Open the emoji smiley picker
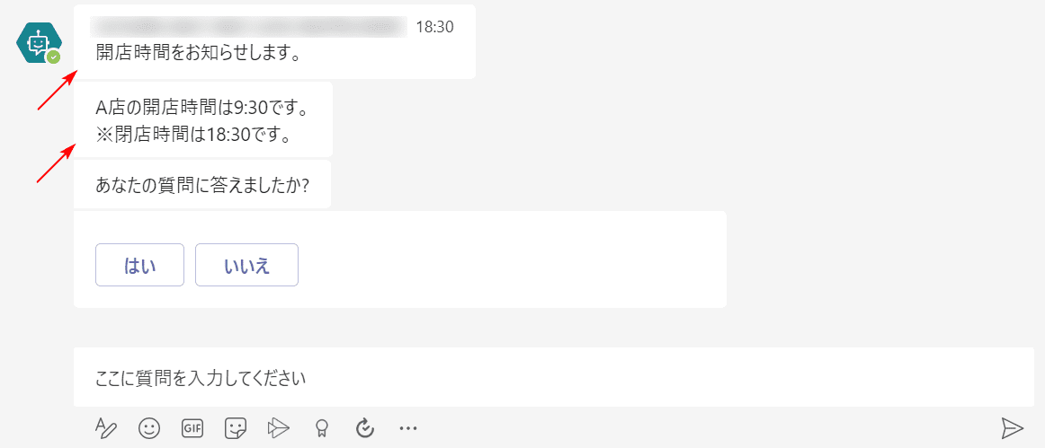The width and height of the screenshot is (1045, 448). click(149, 428)
